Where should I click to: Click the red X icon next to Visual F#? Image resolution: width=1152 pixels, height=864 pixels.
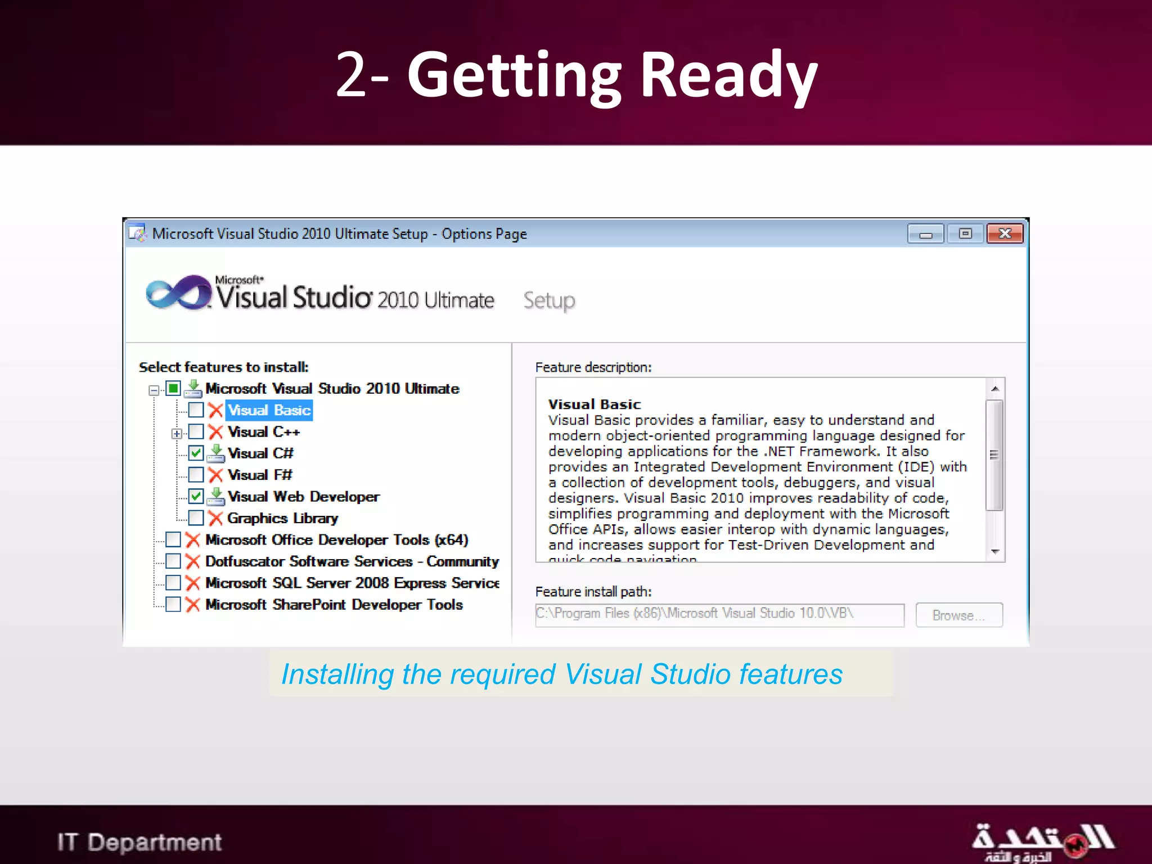tap(215, 475)
